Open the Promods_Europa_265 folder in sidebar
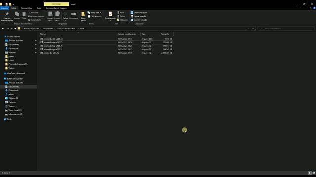Viewport: 316px width, 177px height. point(18,64)
